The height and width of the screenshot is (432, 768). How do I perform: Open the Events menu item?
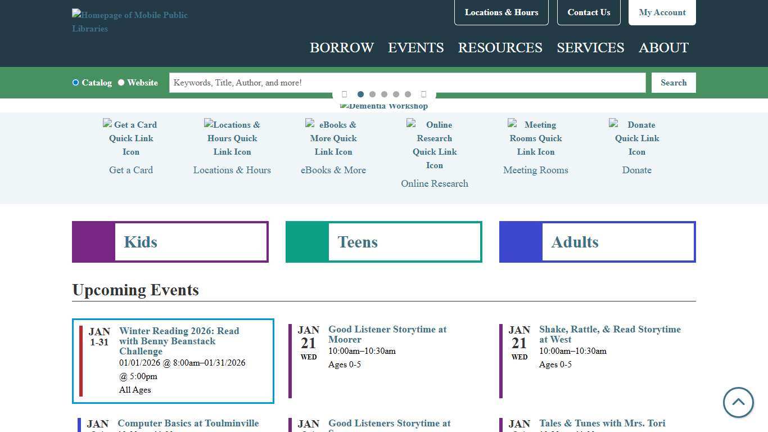415,48
